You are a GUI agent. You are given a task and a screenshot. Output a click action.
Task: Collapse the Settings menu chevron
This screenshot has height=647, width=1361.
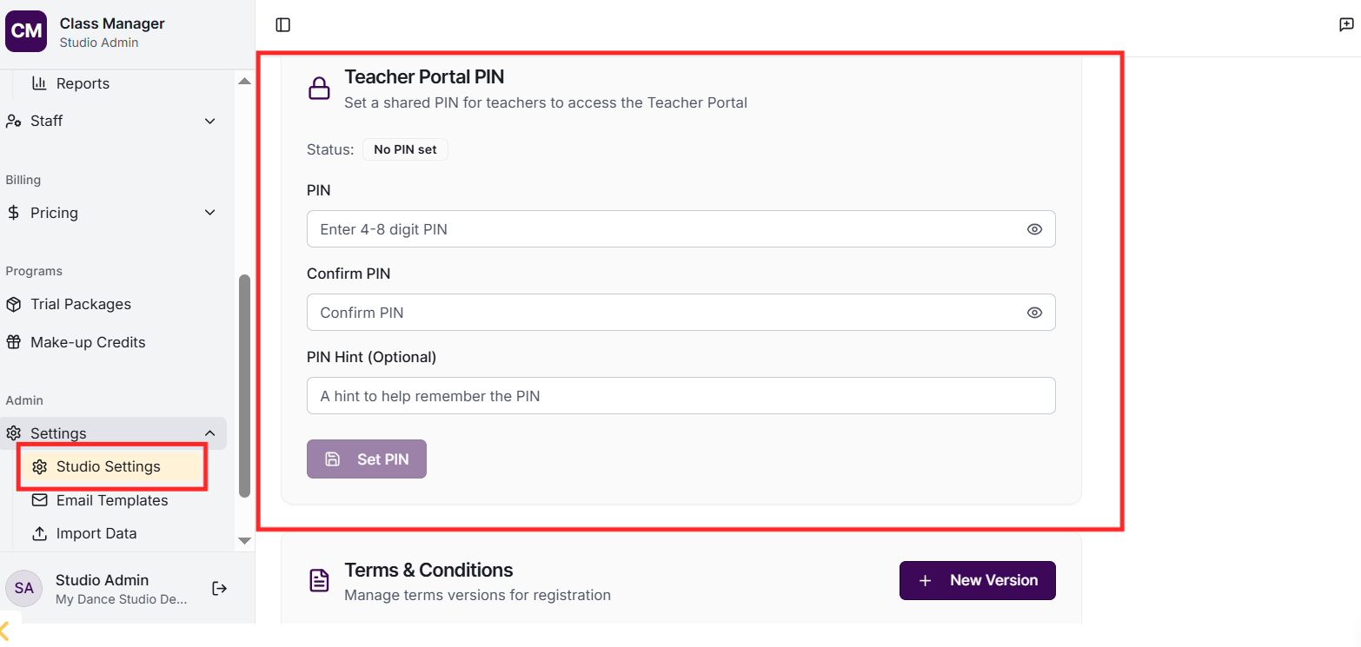point(209,433)
